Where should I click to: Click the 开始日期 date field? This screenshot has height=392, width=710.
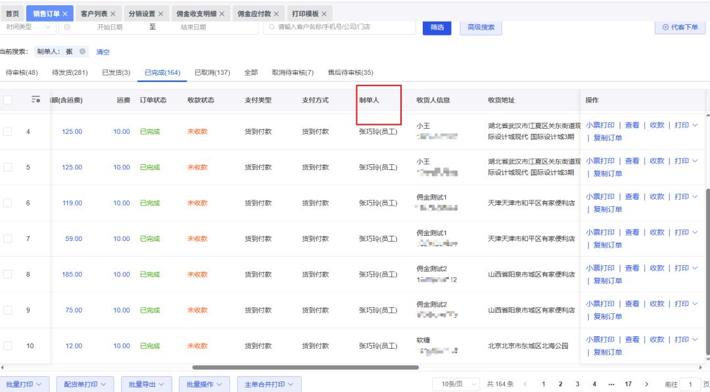pos(110,27)
